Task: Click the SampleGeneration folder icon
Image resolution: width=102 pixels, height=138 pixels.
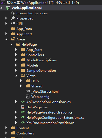Action: click(23, 70)
